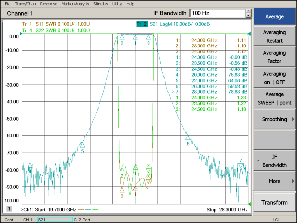This screenshot has width=297, height=223.
Task: Click the -50.00 Y-axis scale label
Action: pyautogui.click(x=12, y=119)
